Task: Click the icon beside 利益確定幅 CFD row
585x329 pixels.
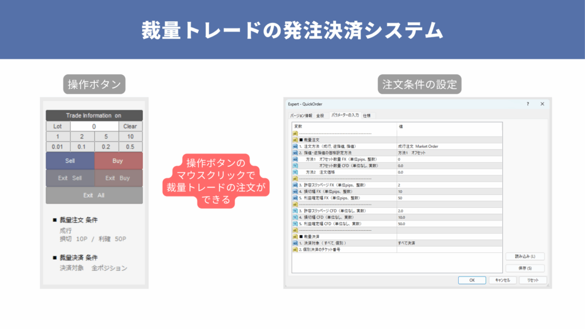Action: tap(295, 223)
